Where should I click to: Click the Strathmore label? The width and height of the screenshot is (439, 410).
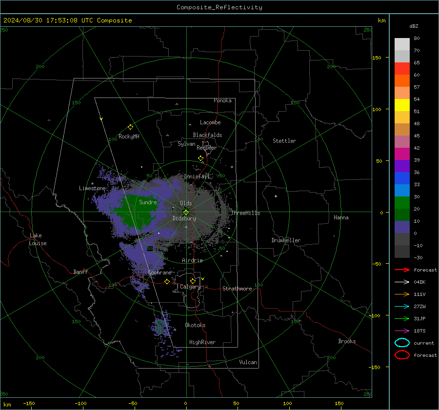[x=237, y=289]
